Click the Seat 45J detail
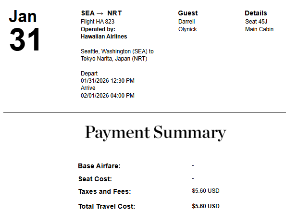Image resolution: width=286 pixels, height=213 pixels. point(256,22)
